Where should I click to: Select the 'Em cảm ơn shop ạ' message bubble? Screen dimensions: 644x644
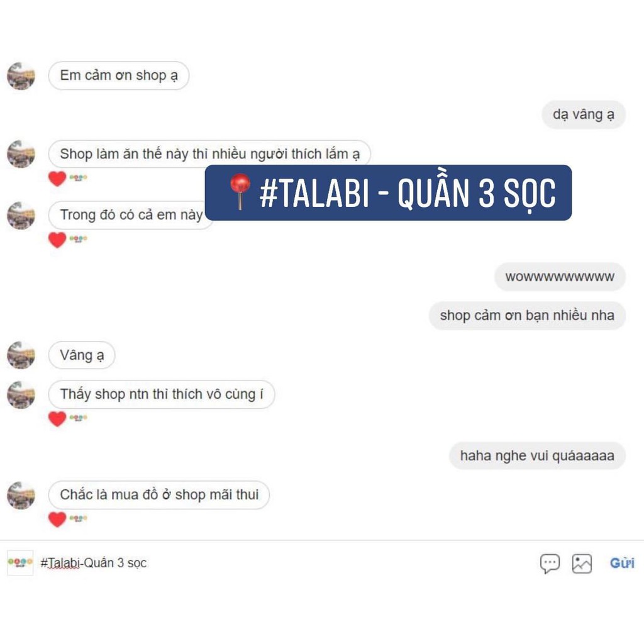[x=119, y=75]
